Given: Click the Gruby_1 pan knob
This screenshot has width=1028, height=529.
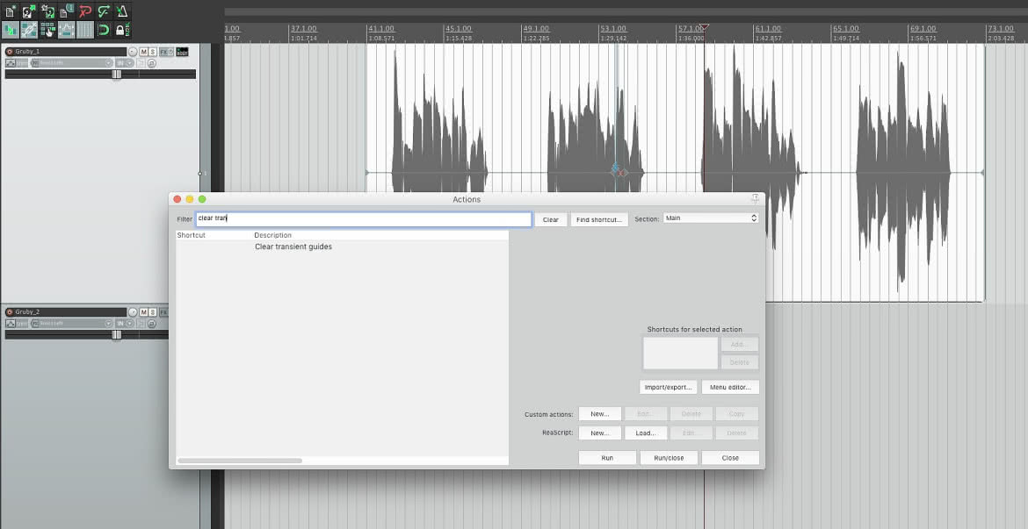Looking at the screenshot, I should tap(133, 52).
